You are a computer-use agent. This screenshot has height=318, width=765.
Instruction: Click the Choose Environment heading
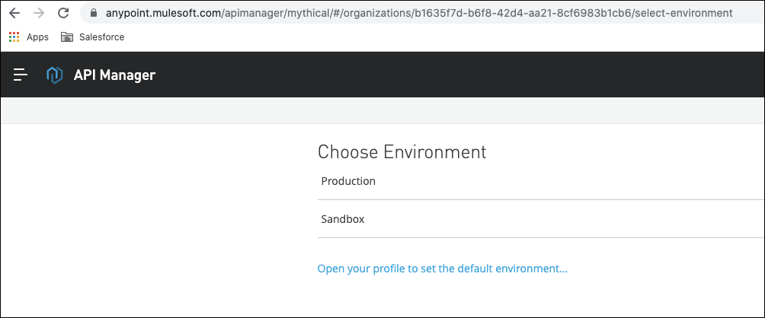coord(402,151)
